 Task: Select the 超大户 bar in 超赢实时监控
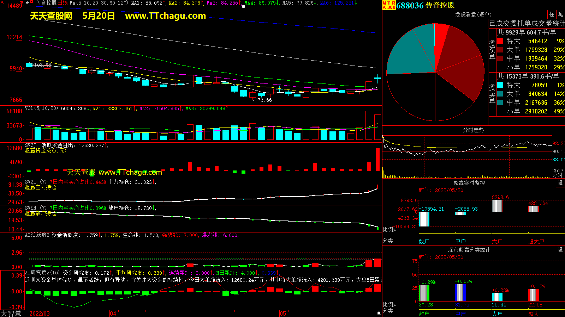tap(534, 209)
